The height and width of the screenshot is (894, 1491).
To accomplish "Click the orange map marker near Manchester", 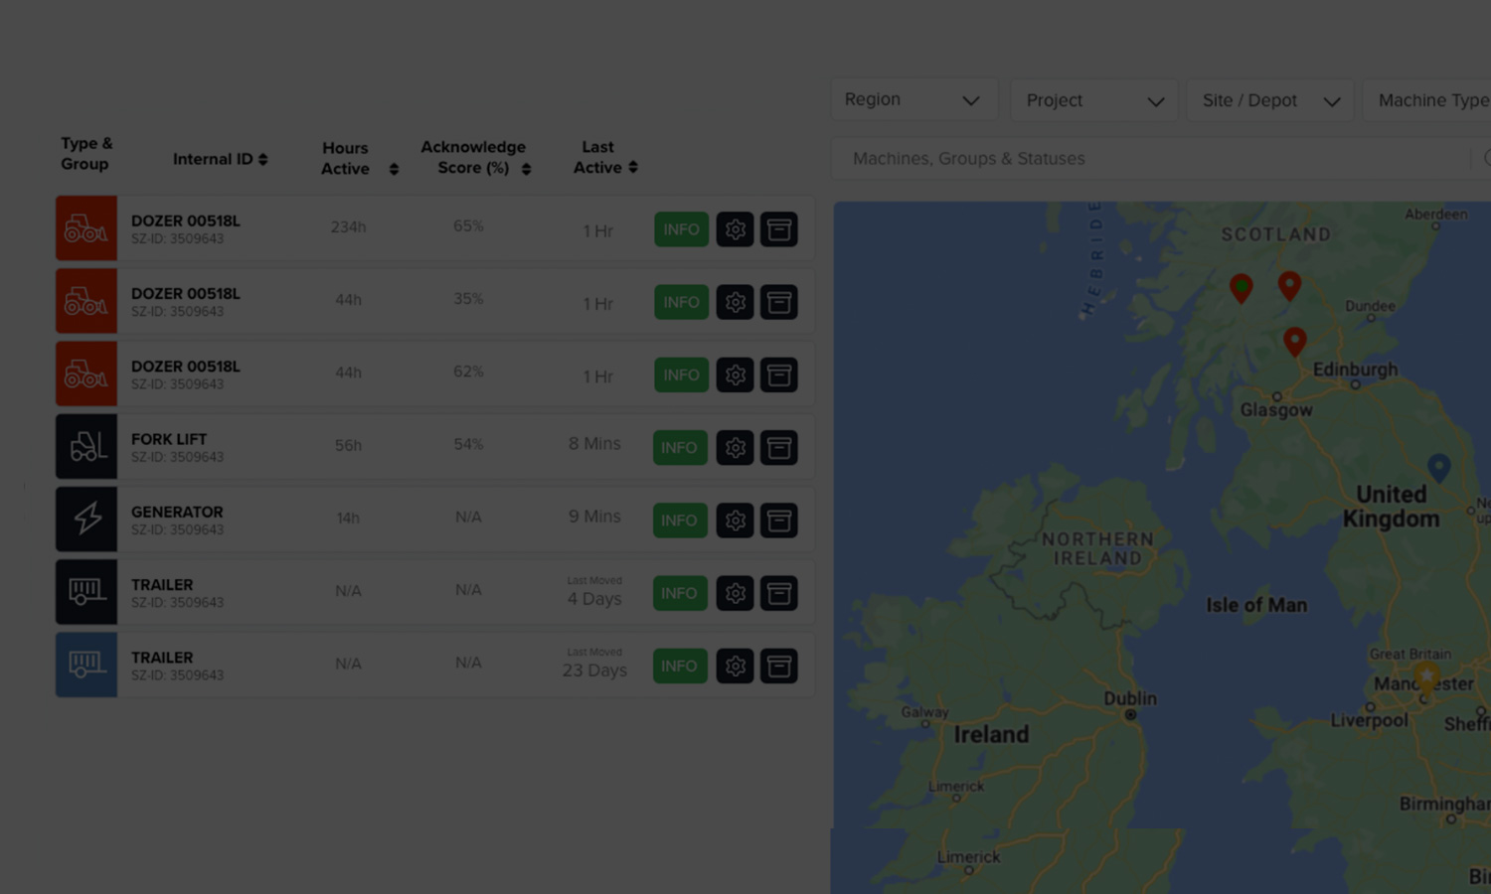I will pos(1426,674).
